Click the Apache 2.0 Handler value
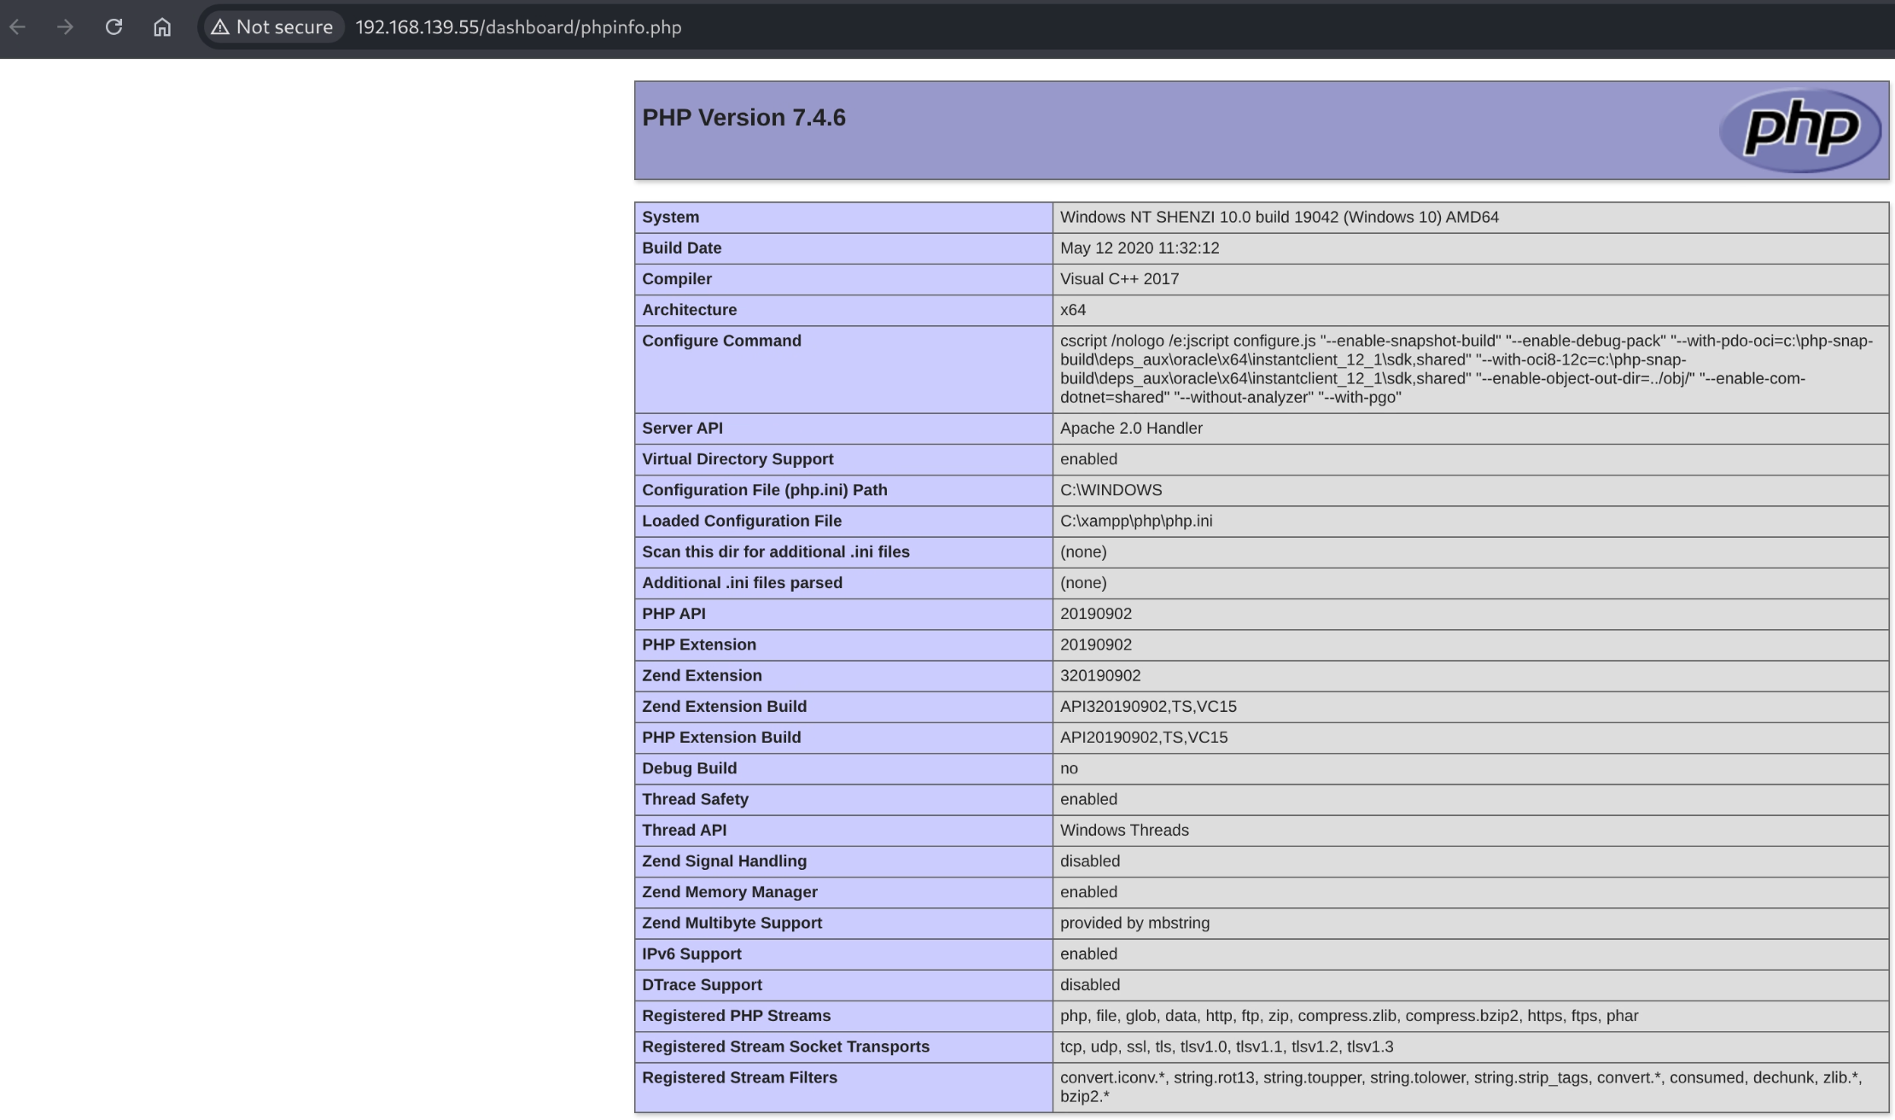This screenshot has width=1895, height=1120. coord(1131,429)
